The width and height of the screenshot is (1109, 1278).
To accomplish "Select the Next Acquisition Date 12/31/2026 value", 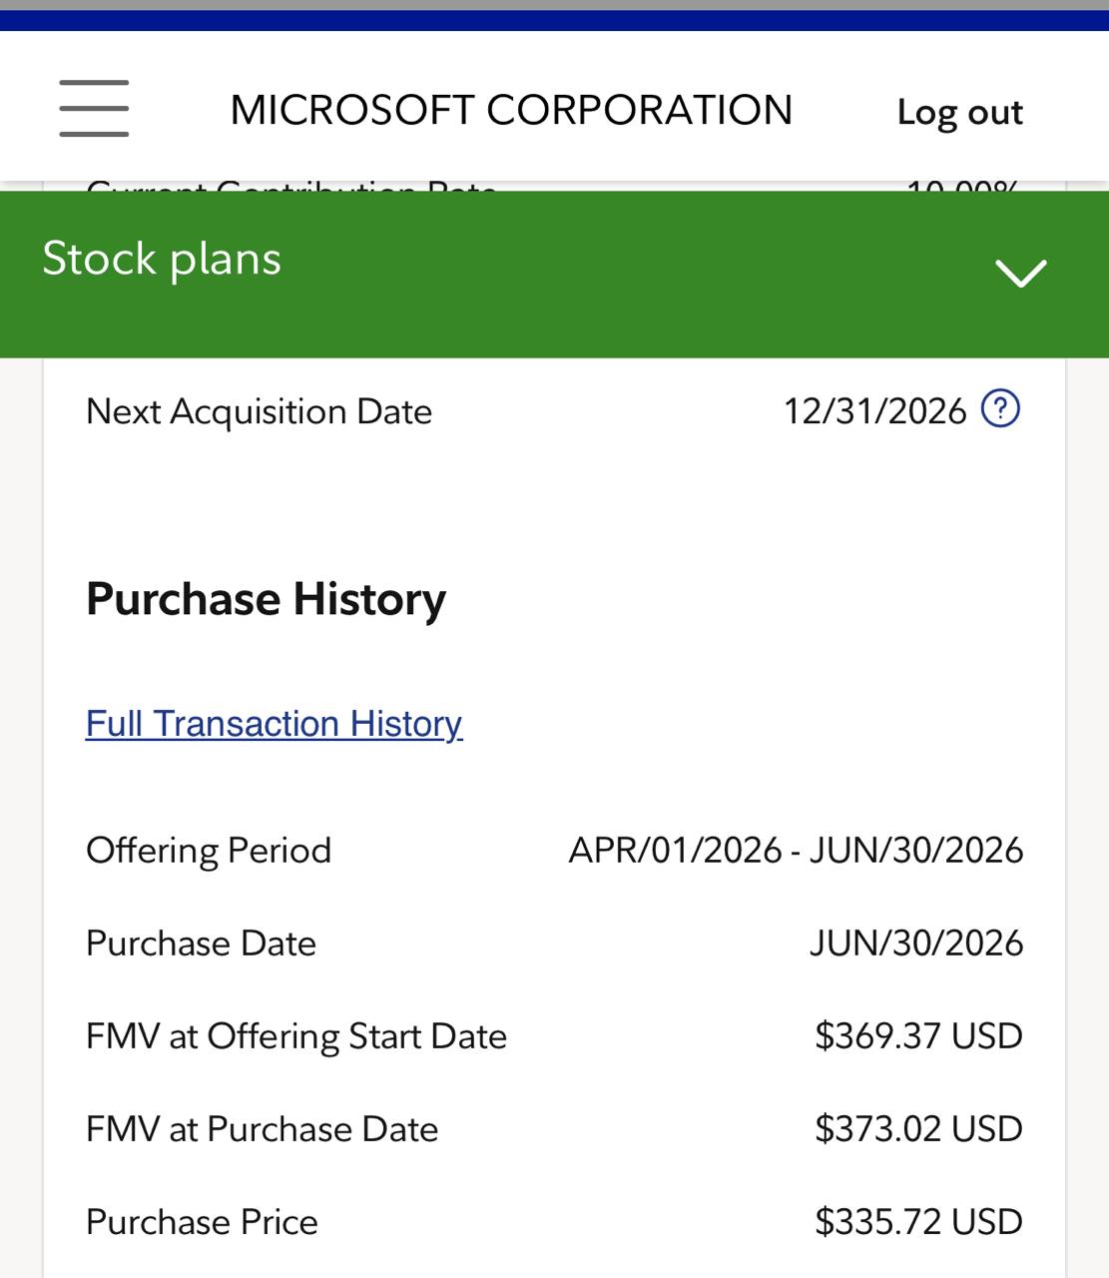I will click(875, 411).
